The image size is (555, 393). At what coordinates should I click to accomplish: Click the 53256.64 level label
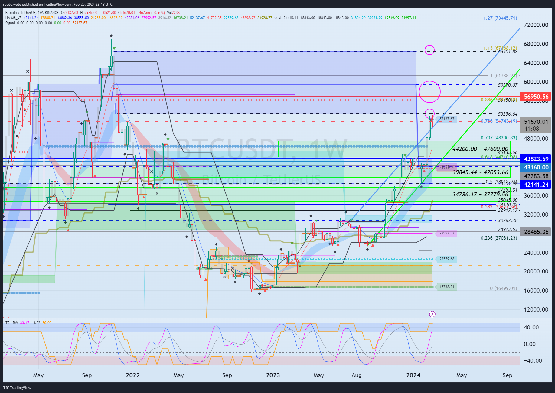tap(508, 114)
